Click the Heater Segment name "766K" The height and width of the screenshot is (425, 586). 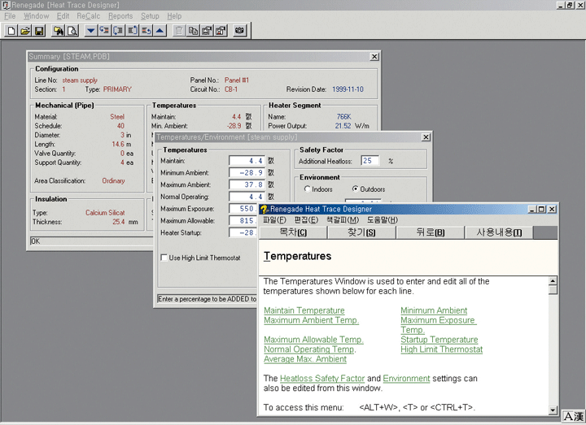[343, 117]
